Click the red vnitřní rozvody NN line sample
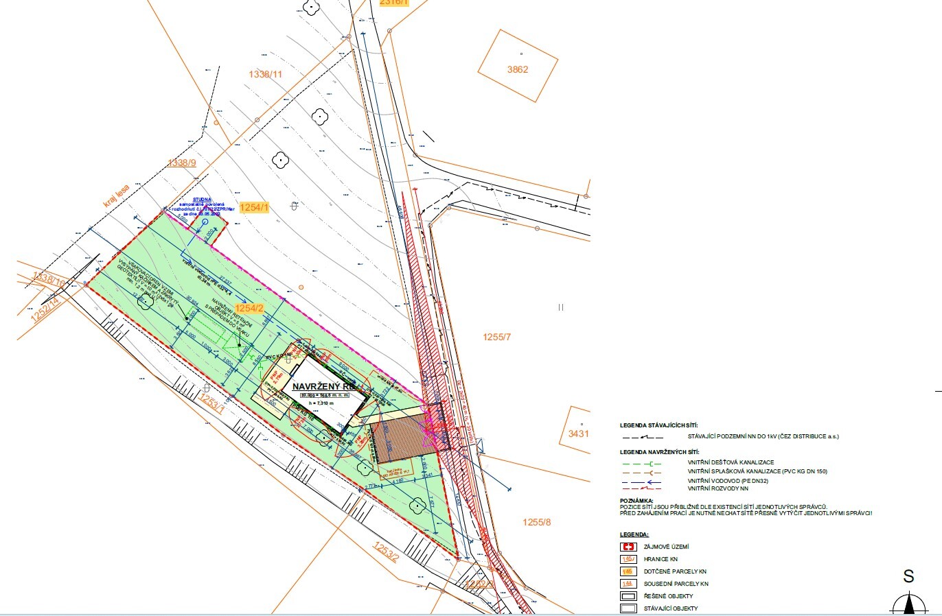This screenshot has height=616, width=942. [x=642, y=488]
